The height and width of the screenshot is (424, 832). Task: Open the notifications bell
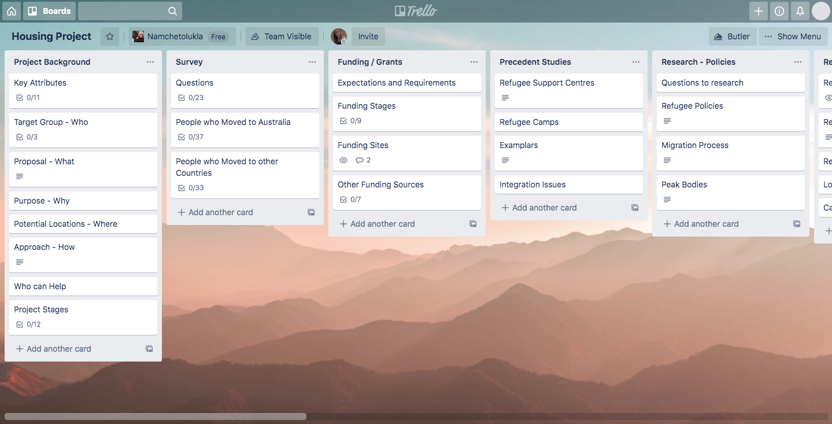(800, 11)
